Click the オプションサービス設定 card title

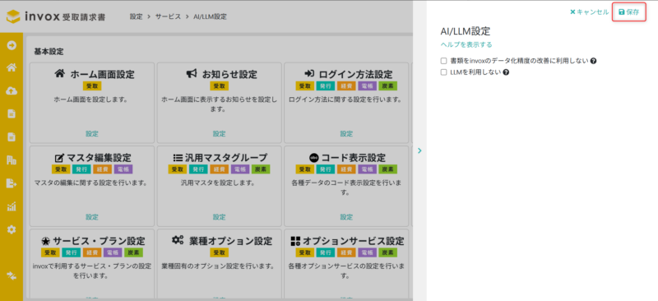(x=354, y=242)
